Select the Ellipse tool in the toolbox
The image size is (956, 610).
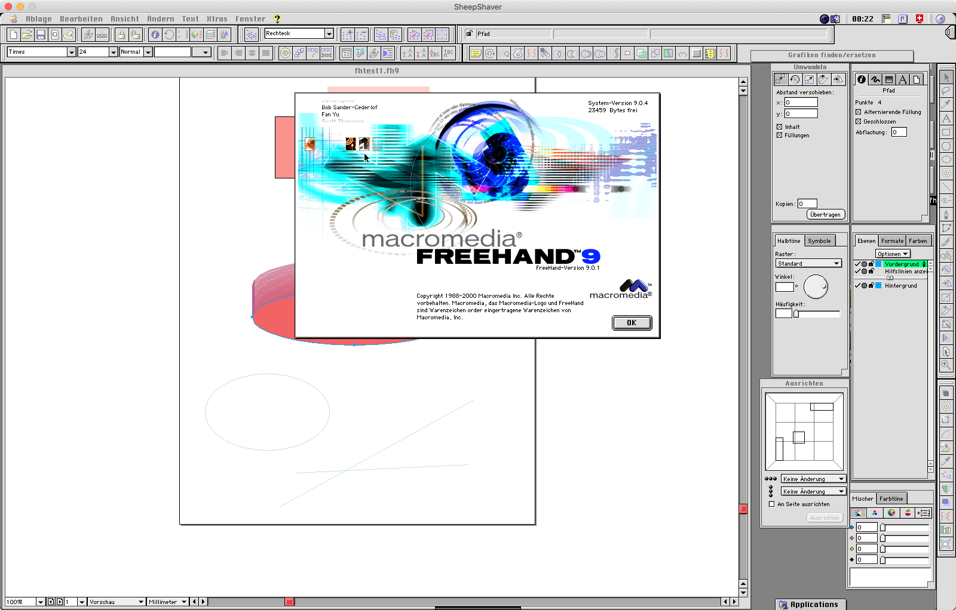pyautogui.click(x=946, y=160)
